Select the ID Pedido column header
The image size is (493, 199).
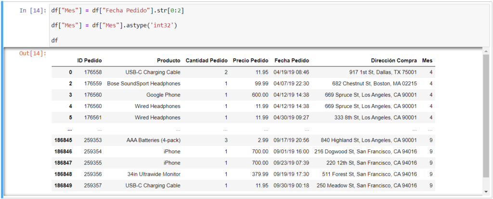click(90, 61)
